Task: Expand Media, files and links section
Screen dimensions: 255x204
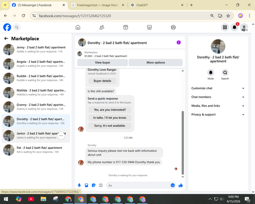Action: pos(218,106)
